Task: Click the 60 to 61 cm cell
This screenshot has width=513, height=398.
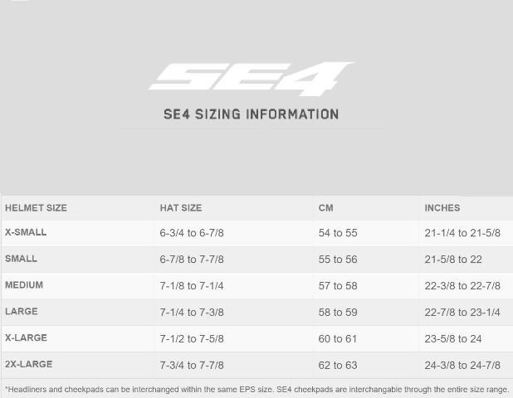Action: point(338,339)
